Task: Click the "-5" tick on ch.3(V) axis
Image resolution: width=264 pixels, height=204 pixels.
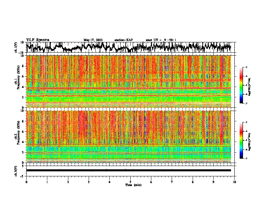Action: point(23,176)
